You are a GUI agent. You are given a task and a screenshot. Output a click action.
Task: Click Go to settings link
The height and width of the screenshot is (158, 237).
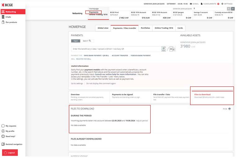pyautogui.click(x=77, y=84)
